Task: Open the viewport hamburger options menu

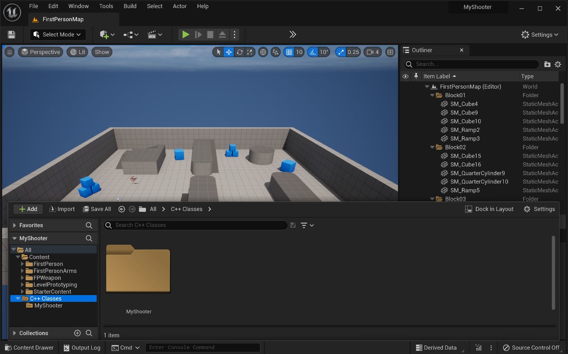Action: tap(9, 52)
